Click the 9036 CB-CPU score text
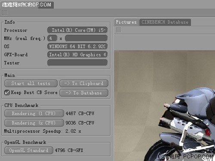Viewport: 215px width, 161px height. [x=80, y=123]
